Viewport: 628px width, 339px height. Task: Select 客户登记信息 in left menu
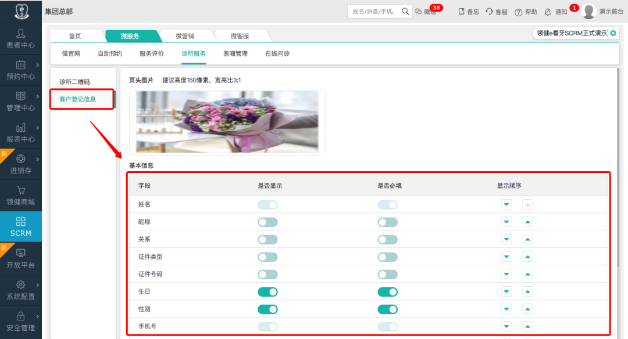pos(78,99)
